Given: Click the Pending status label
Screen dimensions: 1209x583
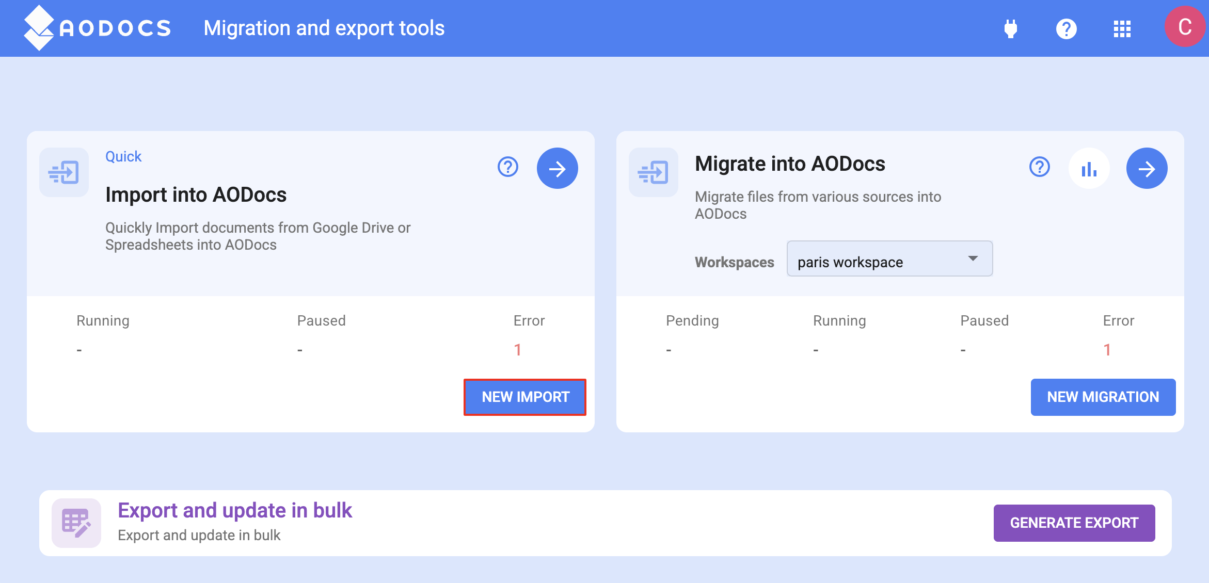Looking at the screenshot, I should 692,321.
